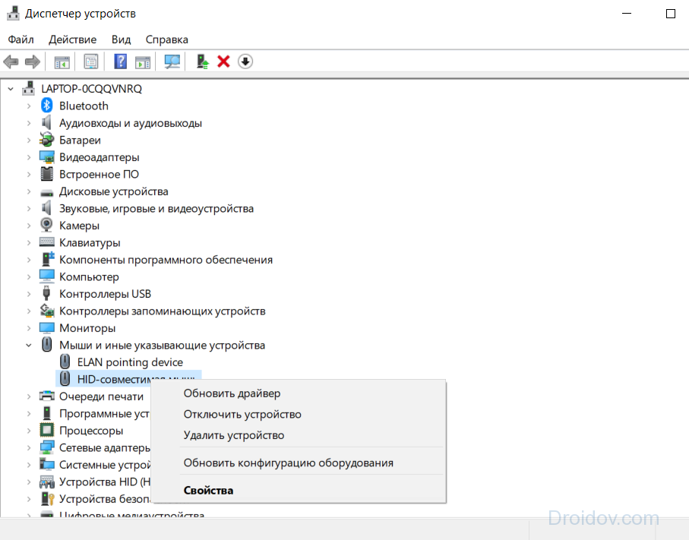
Task: Choose Обновить драйвер in context menu
Action: coord(232,393)
